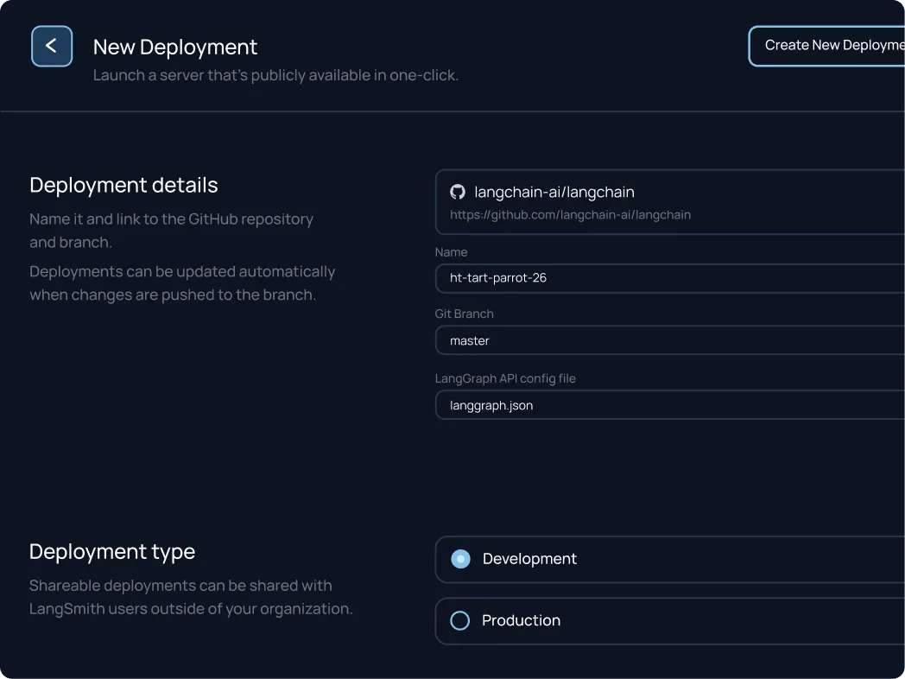Click Create New Deployment button
The width and height of the screenshot is (905, 679).
[826, 46]
